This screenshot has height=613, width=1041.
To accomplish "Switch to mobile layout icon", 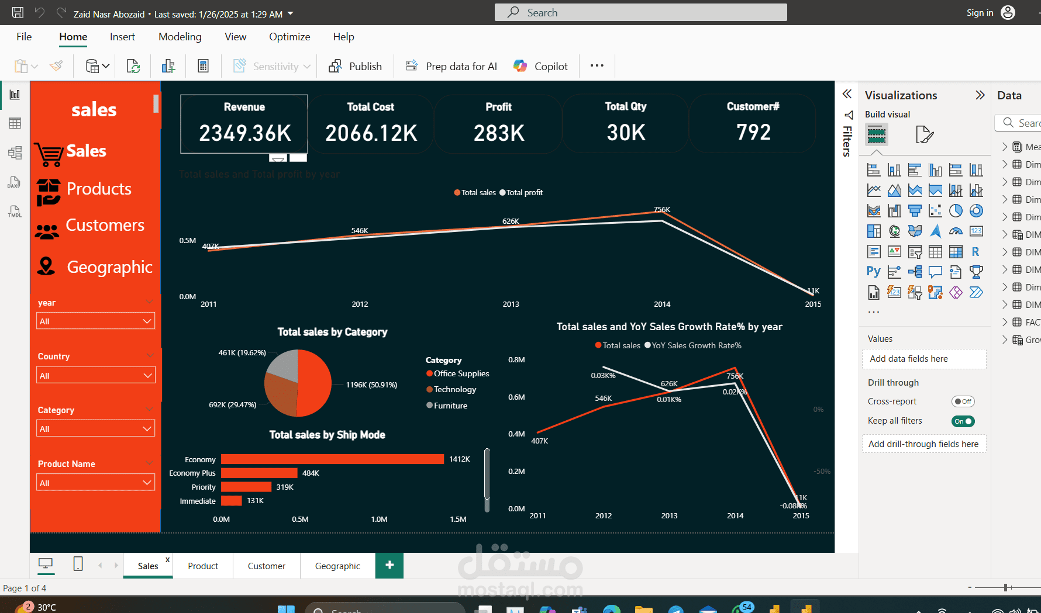I will pyautogui.click(x=78, y=564).
